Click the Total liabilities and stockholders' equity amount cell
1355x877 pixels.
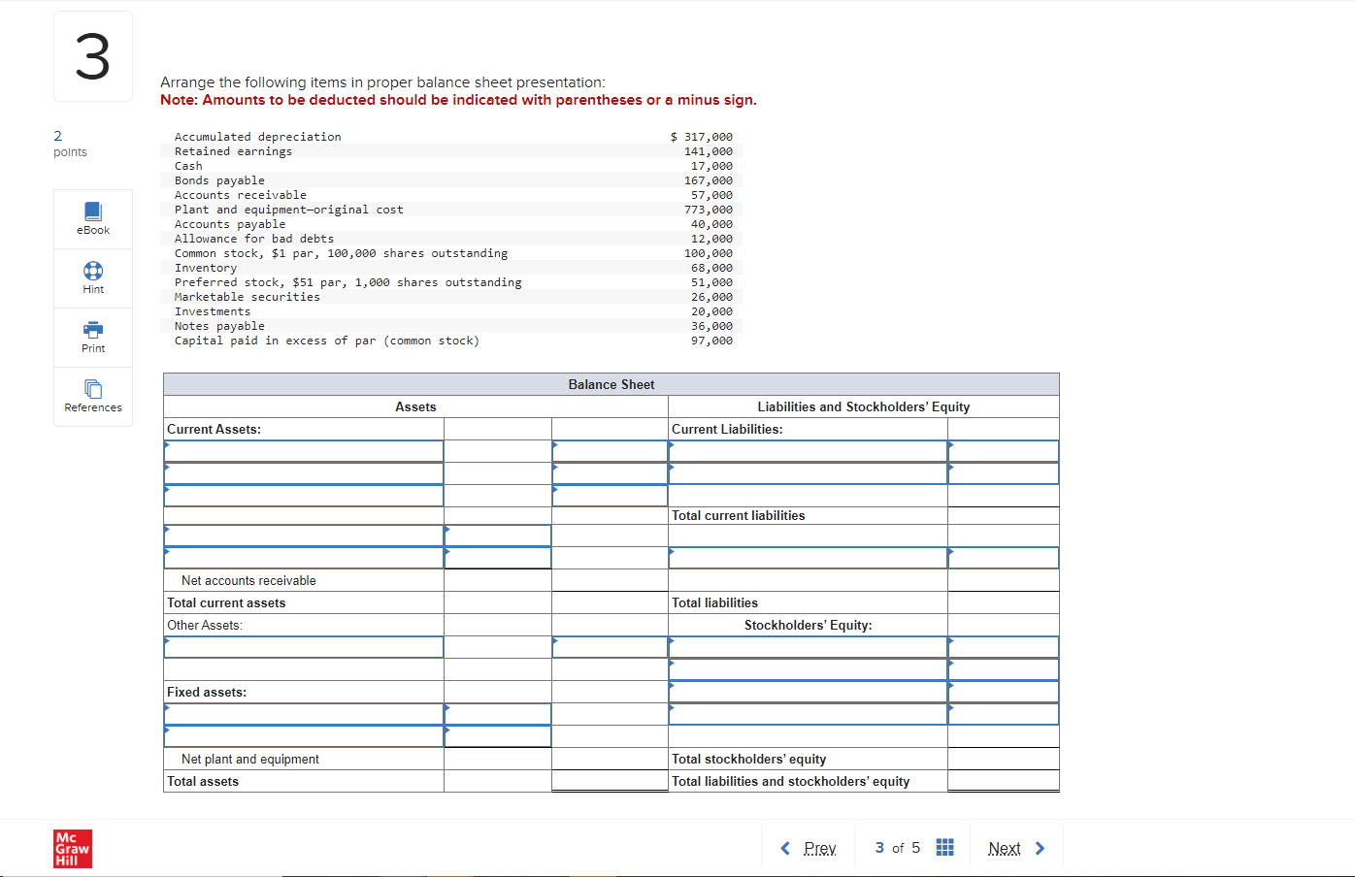(x=1004, y=781)
